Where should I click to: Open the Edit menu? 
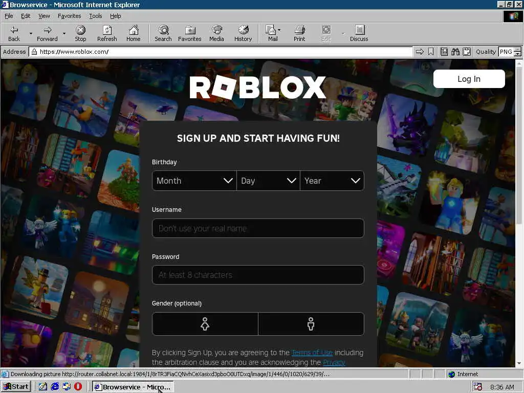click(x=26, y=16)
